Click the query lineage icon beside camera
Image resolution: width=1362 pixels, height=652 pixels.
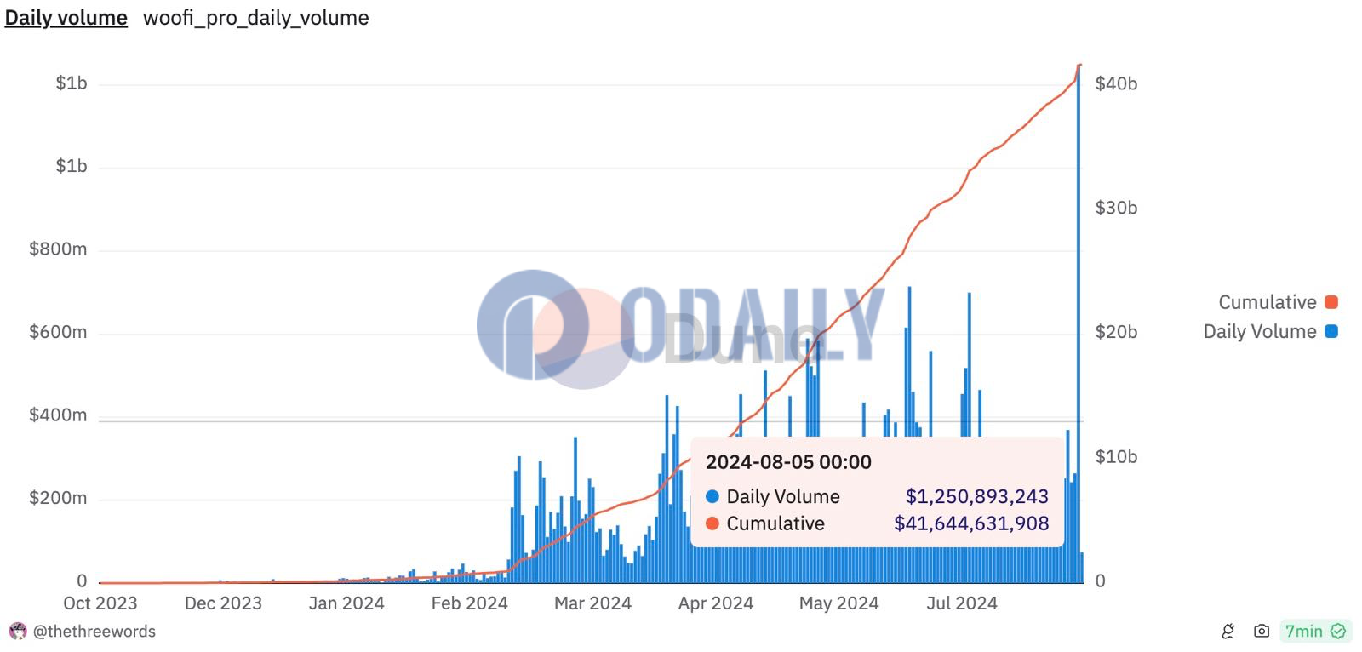point(1228,632)
